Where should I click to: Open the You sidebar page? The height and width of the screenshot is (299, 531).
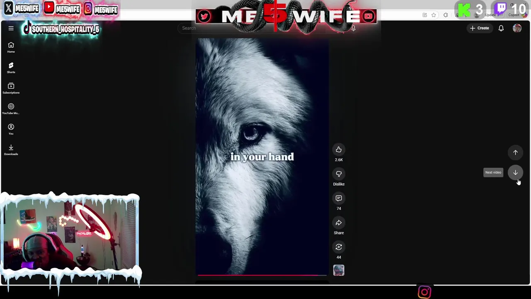click(x=11, y=129)
